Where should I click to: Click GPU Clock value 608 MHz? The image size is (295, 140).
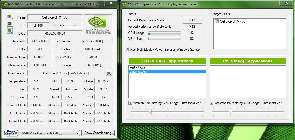coord(36,113)
